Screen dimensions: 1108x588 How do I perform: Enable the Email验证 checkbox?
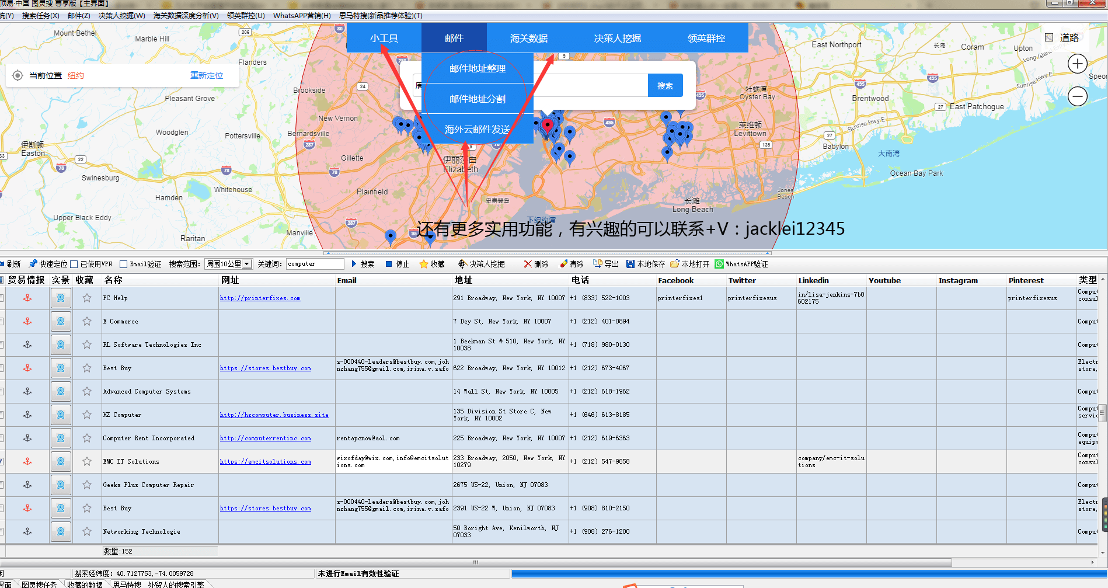click(123, 264)
